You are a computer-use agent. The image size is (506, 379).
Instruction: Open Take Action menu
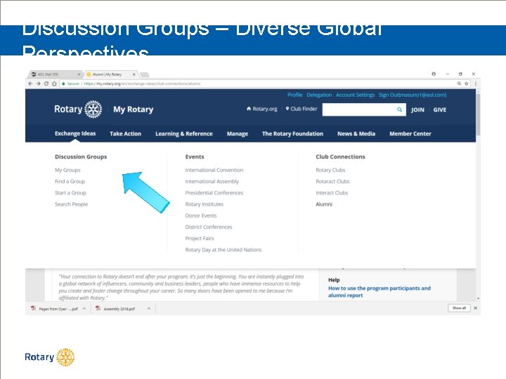click(125, 134)
